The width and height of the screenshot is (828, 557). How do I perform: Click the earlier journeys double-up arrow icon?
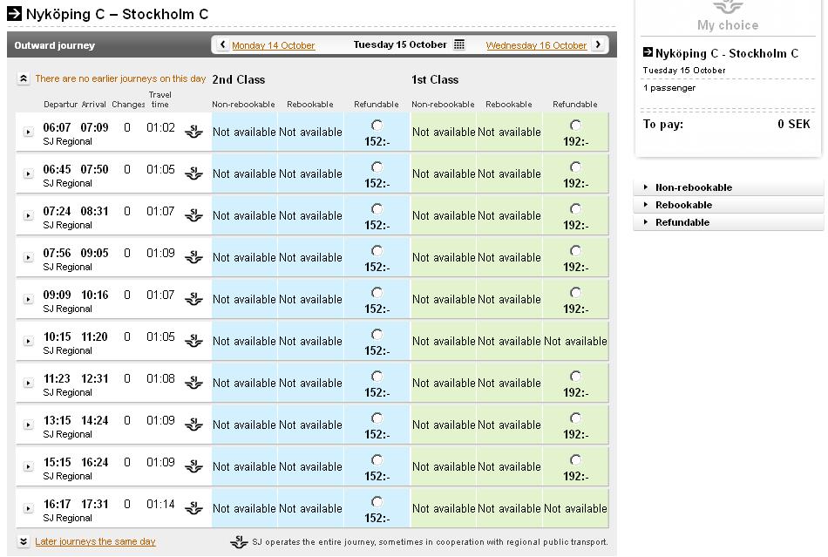tap(24, 78)
